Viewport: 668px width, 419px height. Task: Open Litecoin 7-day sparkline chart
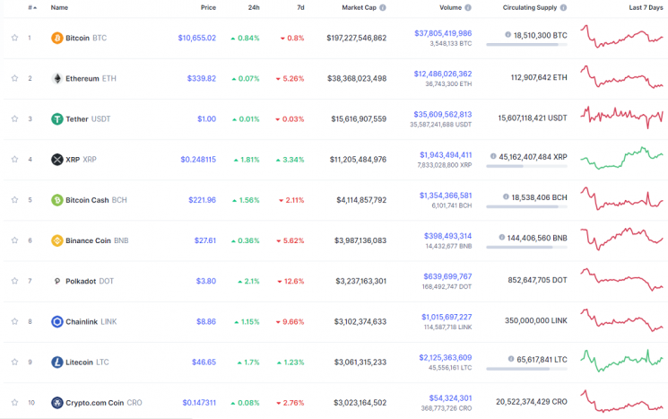tap(621, 361)
